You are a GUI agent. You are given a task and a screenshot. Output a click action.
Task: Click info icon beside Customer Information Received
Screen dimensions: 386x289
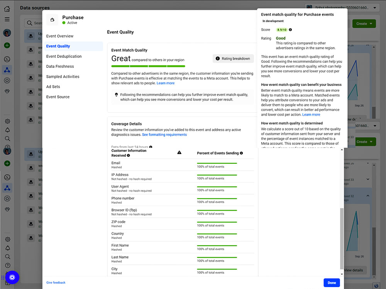pyautogui.click(x=128, y=156)
